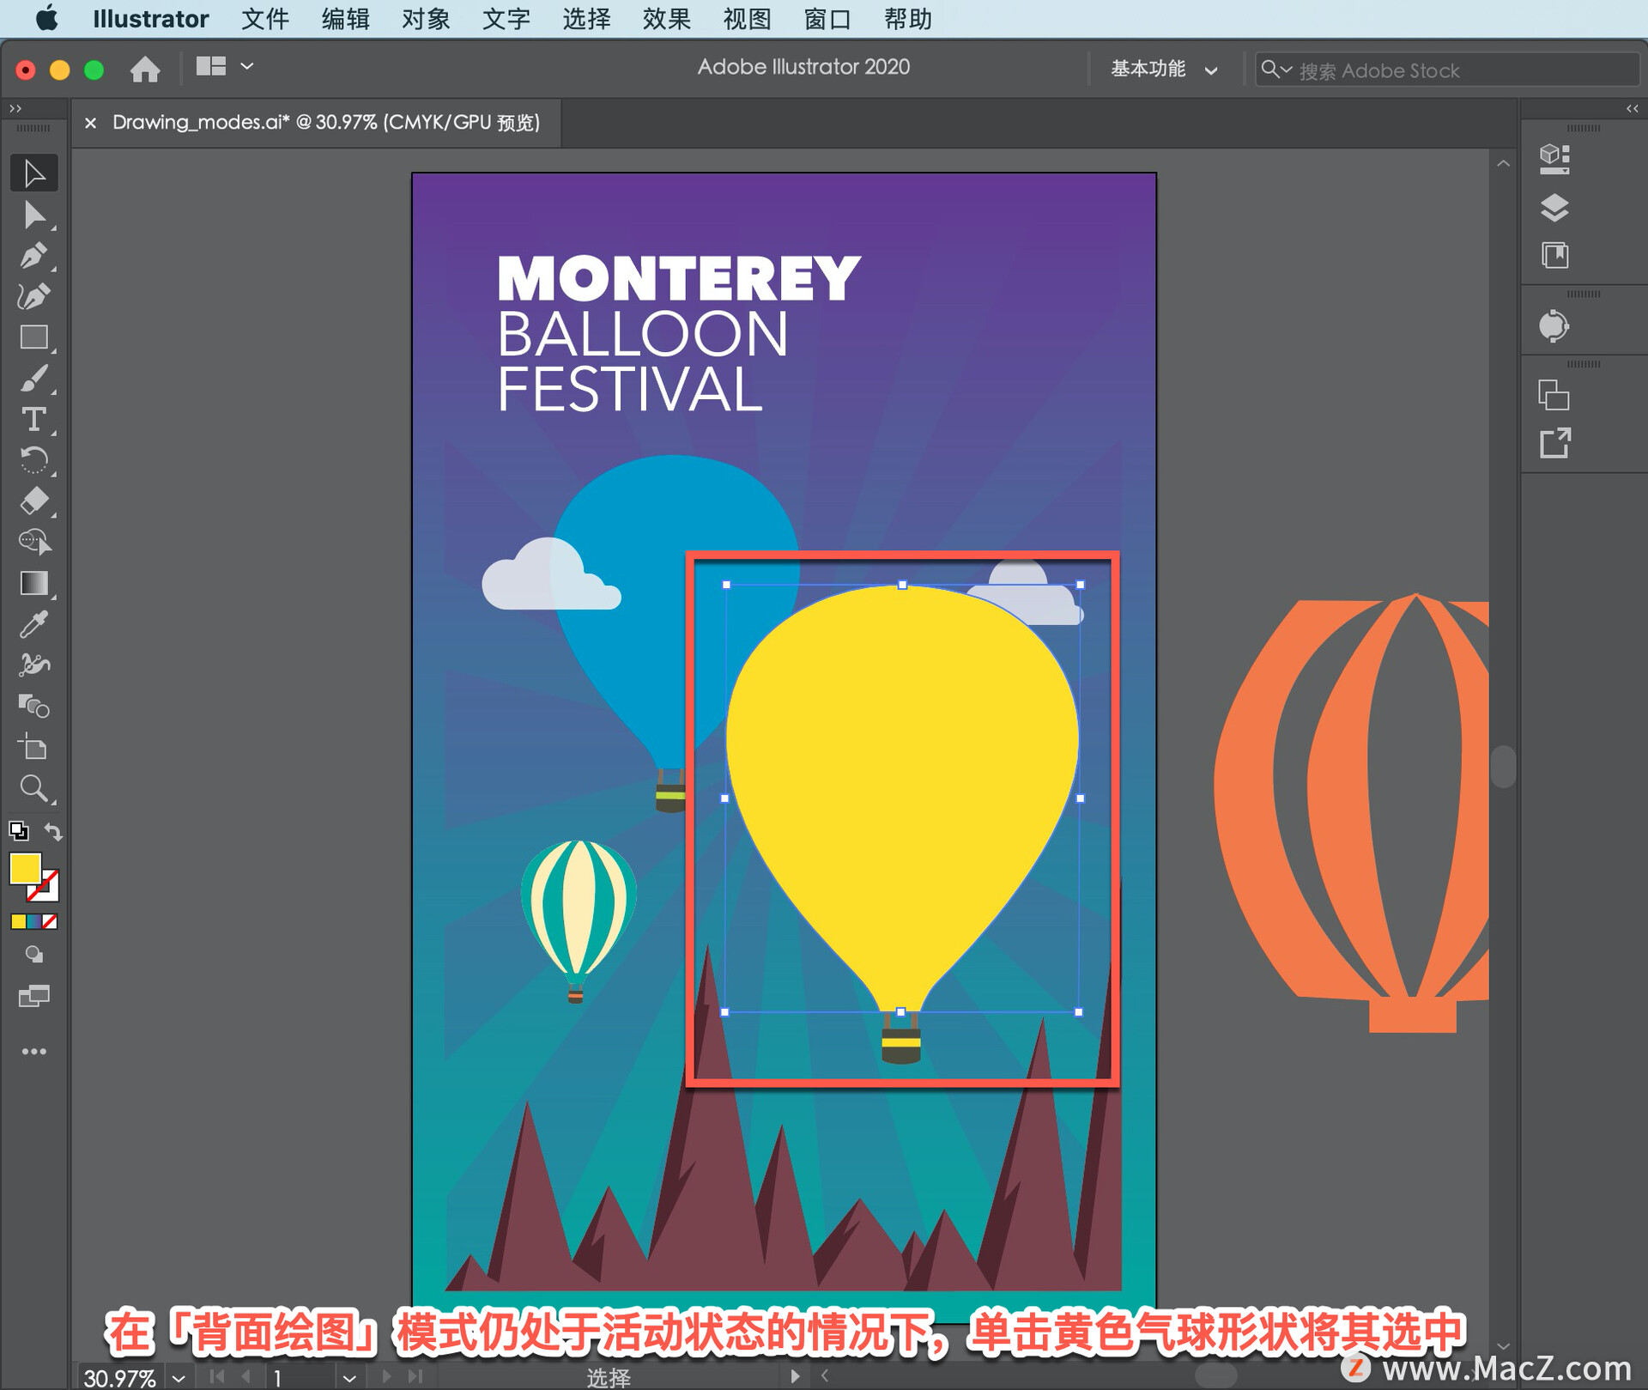Open the 效果 menu
Viewport: 1648px width, 1390px height.
click(x=666, y=19)
